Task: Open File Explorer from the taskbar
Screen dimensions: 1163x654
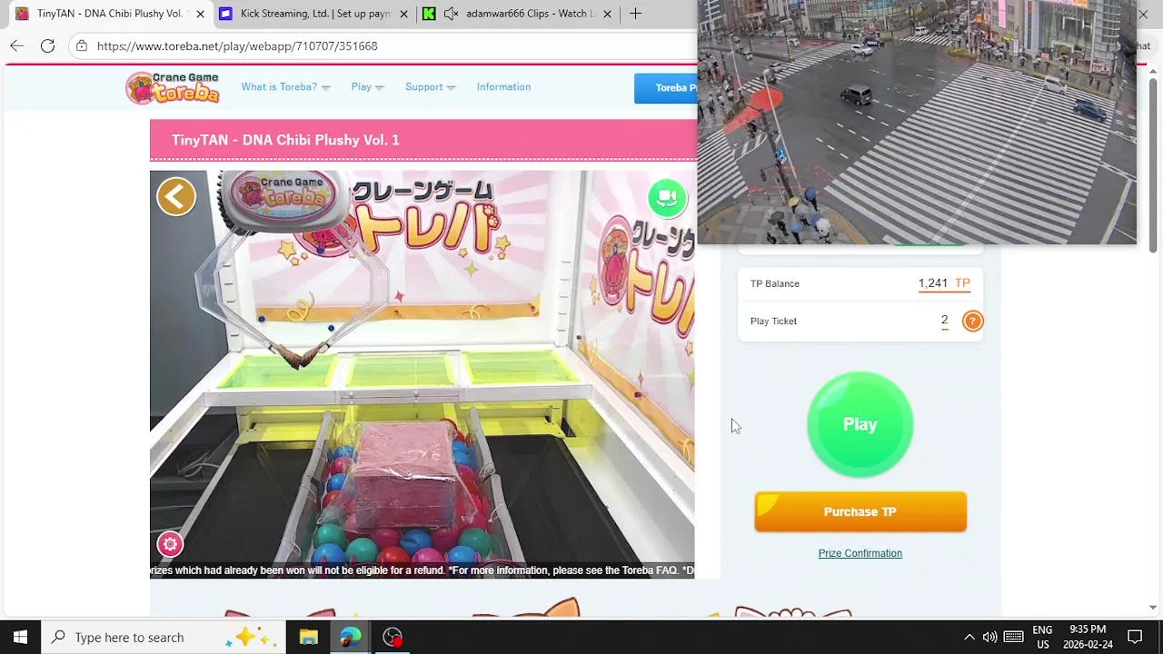Action: [x=308, y=637]
